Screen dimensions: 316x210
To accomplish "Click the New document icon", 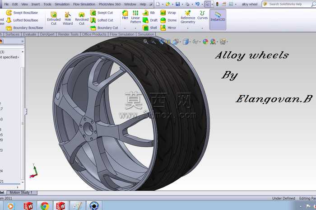I will pyautogui.click(x=158, y=4).
